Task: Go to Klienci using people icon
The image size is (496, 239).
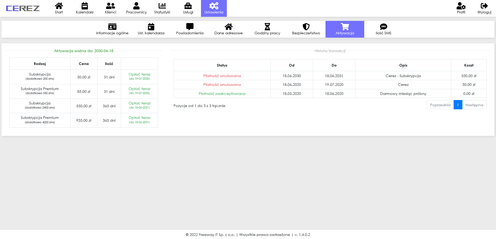Action: coord(111,6)
